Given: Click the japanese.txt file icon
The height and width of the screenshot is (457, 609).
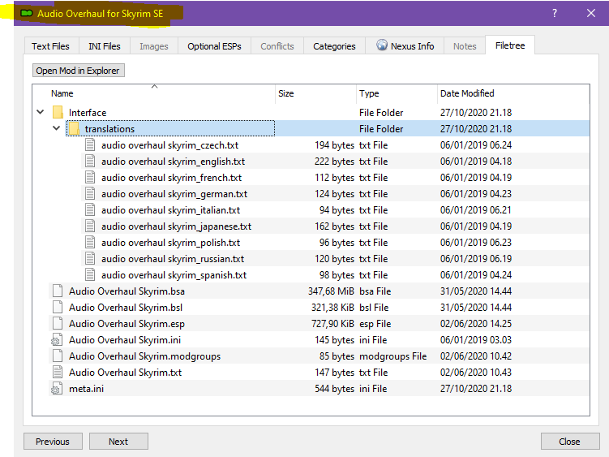Looking at the screenshot, I should click(x=90, y=226).
